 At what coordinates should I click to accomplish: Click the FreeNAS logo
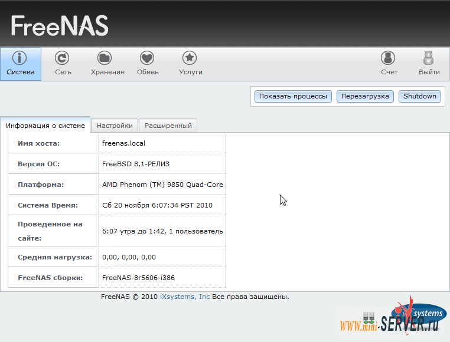click(x=60, y=26)
